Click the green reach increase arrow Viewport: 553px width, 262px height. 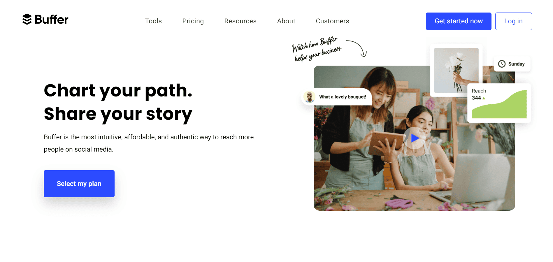tap(484, 98)
